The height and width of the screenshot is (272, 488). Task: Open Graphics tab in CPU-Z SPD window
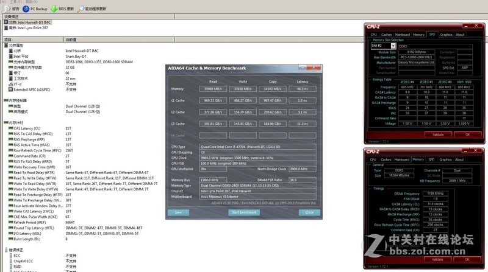coord(446,35)
